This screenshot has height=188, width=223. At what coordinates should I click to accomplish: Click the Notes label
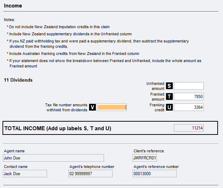pos(10,20)
